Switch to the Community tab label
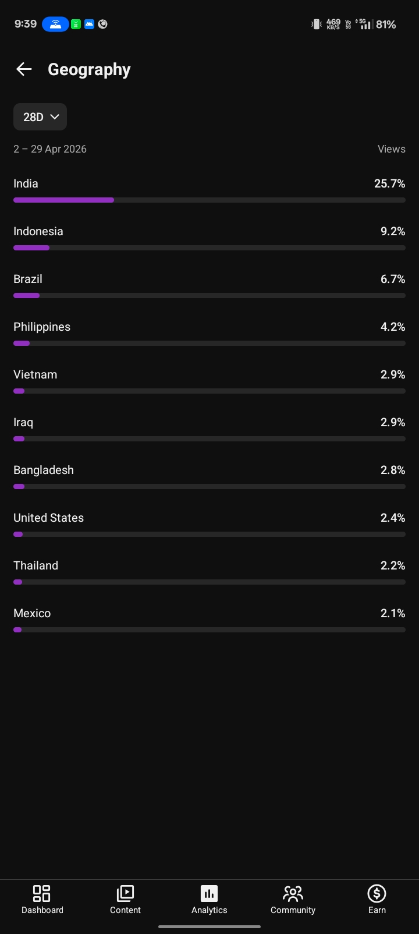 click(x=293, y=910)
